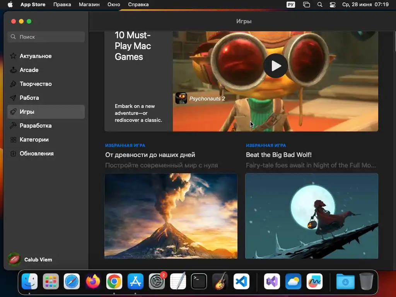
Task: Go to Творчество in sidebar
Action: click(46, 84)
